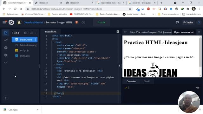Image resolution: width=203 pixels, height=114 pixels.
Task: Open the version history icon
Action: pyautogui.click(x=83, y=22)
